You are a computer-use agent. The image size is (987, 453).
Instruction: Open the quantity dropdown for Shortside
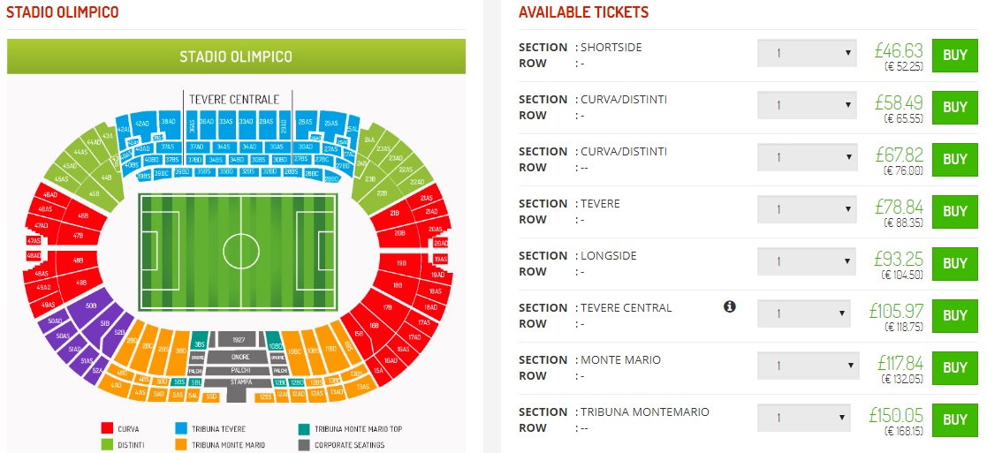[x=807, y=53]
